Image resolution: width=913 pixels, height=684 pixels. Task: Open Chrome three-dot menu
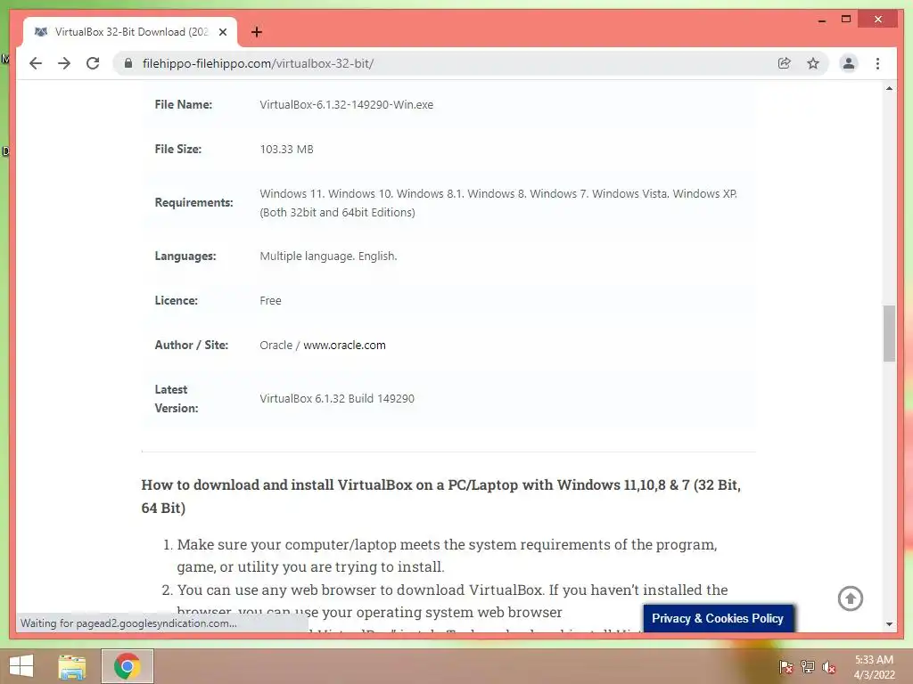tap(877, 63)
